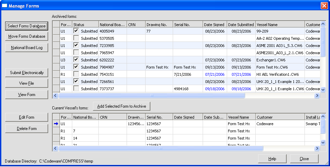Click Add Selected Form to Archive
Image resolution: width=330 pixels, height=167 pixels.
[122, 106]
